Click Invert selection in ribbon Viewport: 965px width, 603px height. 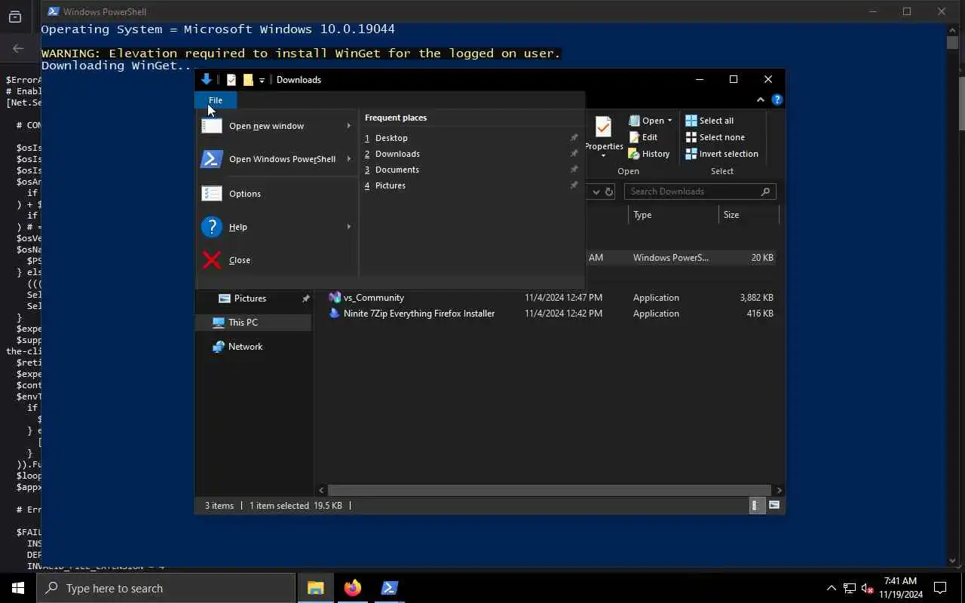(721, 154)
